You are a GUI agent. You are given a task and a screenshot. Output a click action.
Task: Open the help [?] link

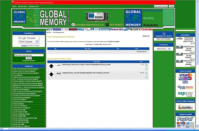[146, 36]
